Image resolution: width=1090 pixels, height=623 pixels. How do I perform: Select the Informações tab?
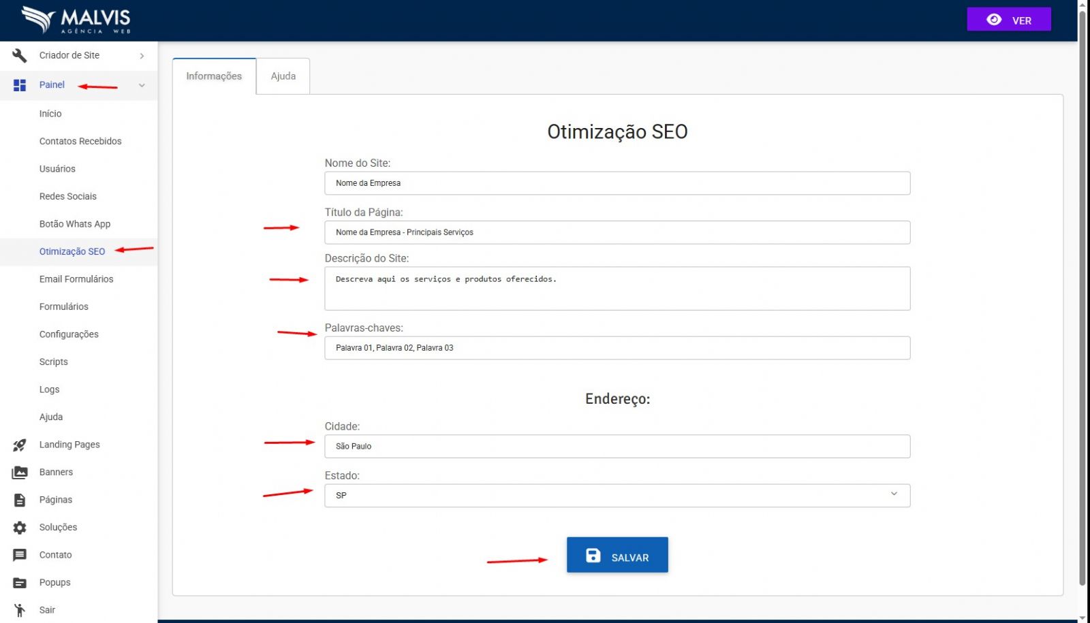[214, 76]
